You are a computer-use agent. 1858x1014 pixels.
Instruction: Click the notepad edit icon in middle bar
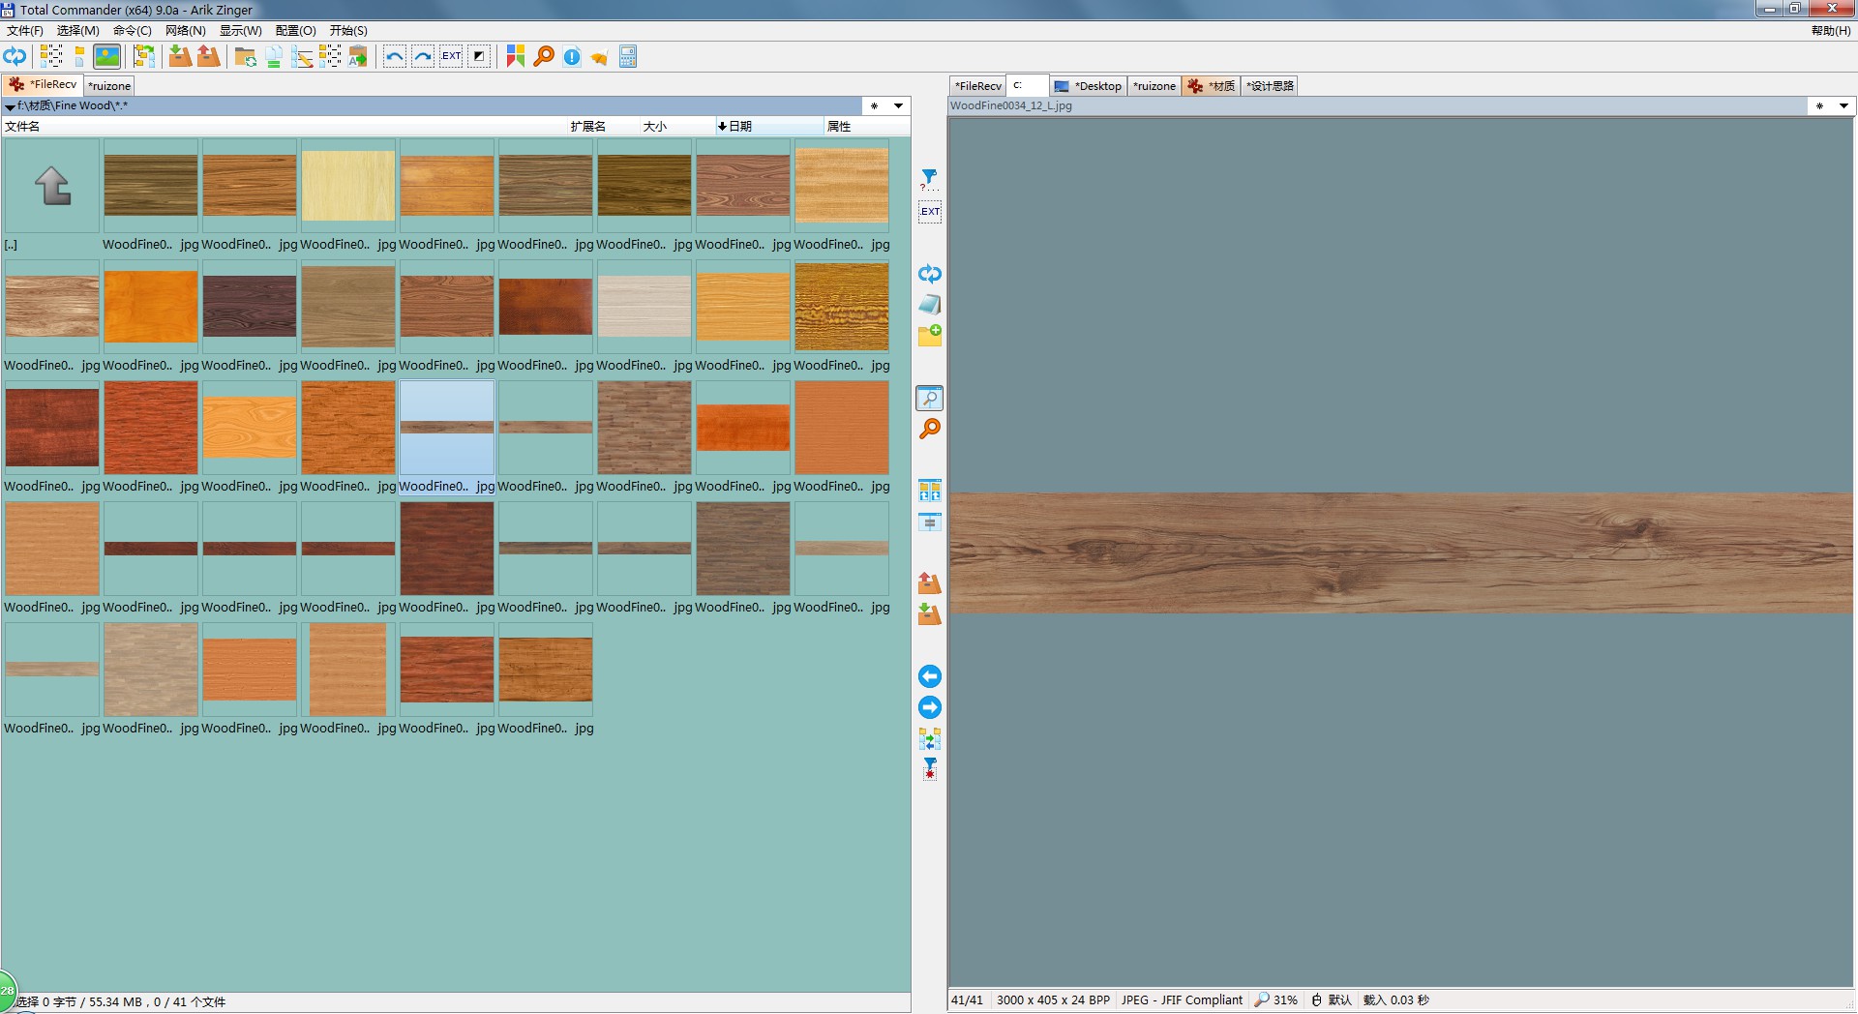click(x=929, y=305)
